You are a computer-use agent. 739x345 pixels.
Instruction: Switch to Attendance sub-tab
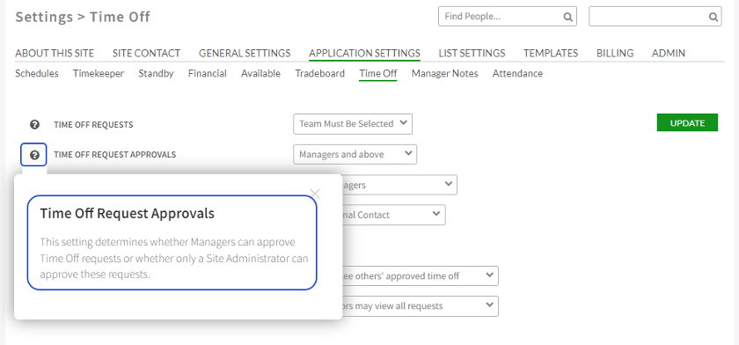517,74
